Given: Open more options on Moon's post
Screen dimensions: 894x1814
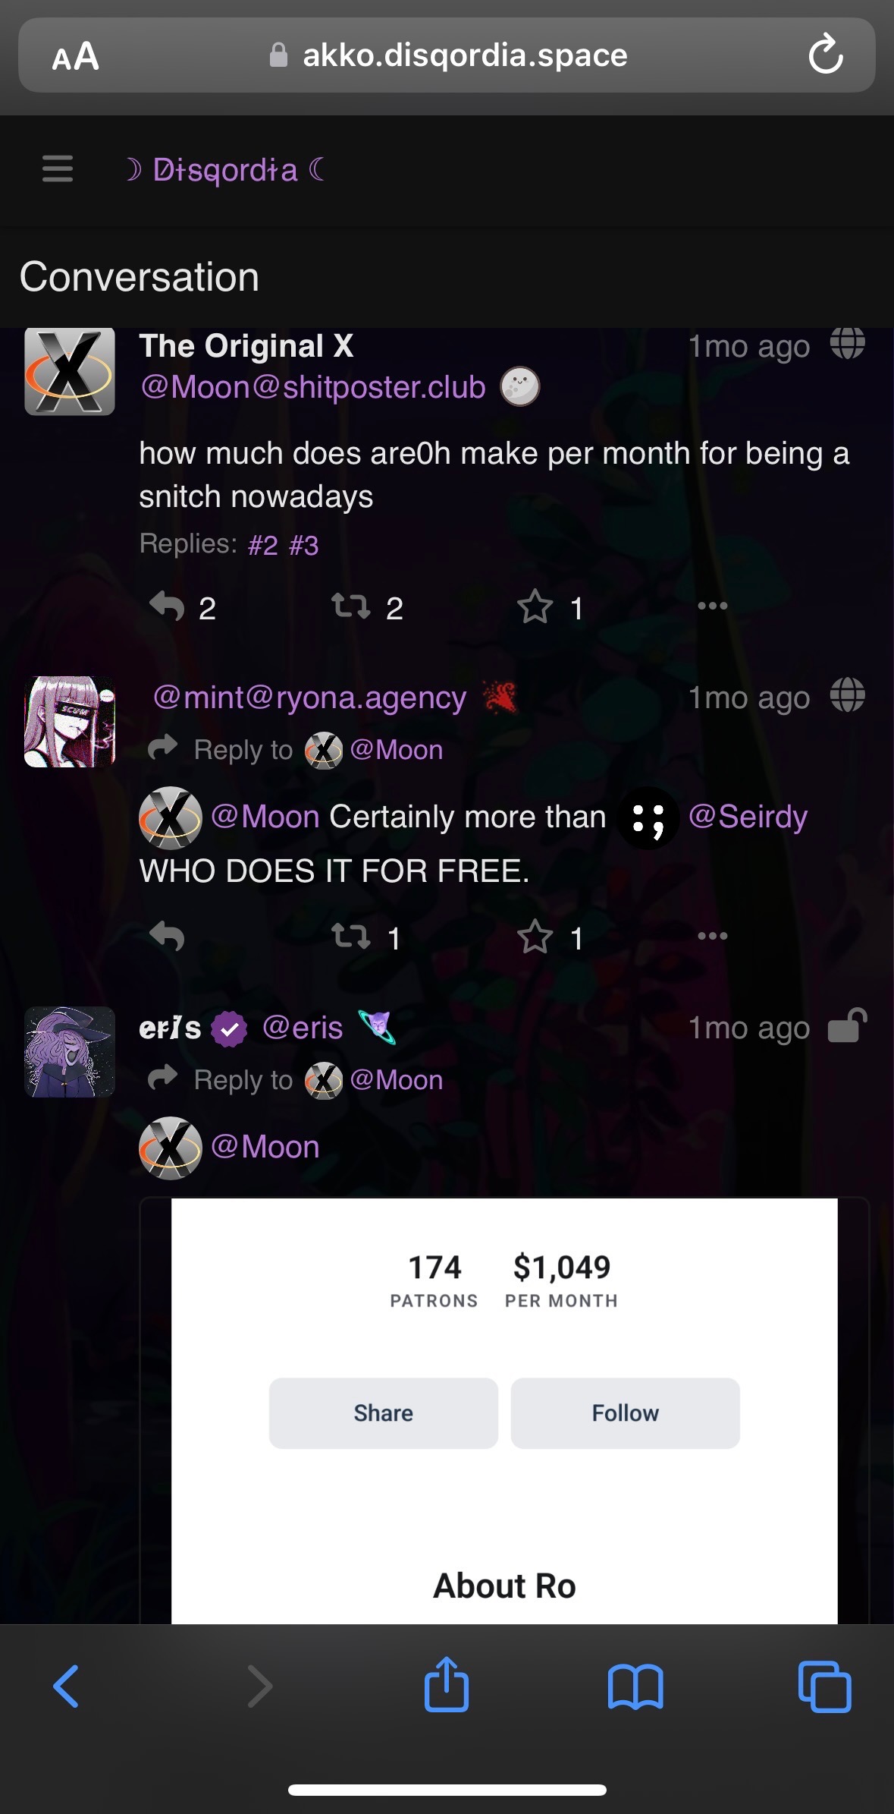Looking at the screenshot, I should pos(712,606).
